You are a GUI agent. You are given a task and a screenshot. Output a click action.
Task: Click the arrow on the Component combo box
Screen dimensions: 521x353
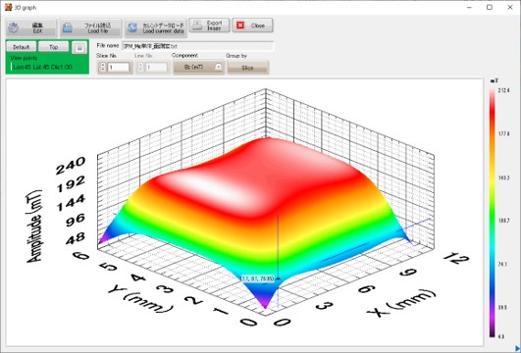click(218, 67)
